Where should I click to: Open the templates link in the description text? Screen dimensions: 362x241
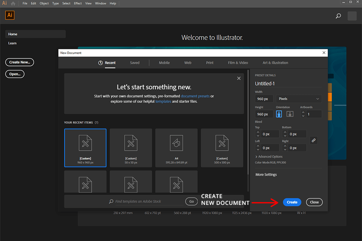tap(163, 101)
